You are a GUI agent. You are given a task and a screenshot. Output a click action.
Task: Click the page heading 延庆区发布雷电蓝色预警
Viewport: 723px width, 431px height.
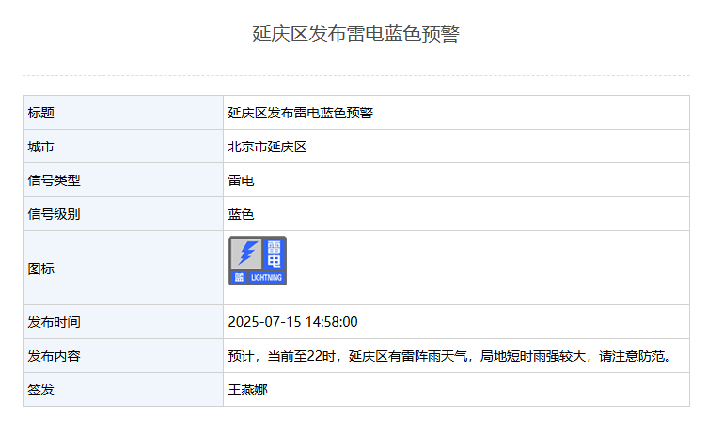pos(356,35)
